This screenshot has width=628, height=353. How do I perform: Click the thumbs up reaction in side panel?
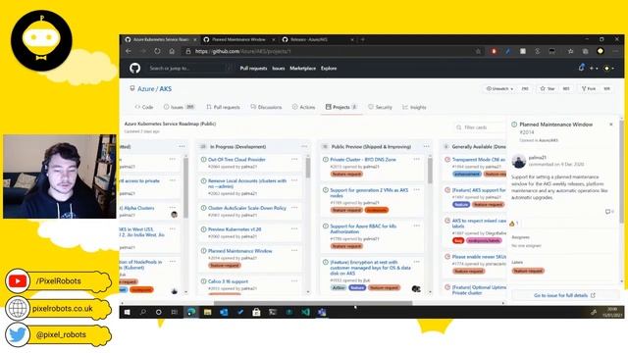514,224
